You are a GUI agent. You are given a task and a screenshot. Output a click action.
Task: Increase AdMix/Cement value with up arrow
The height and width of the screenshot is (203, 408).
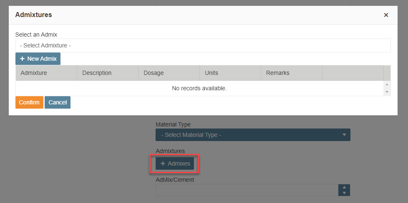coord(344,187)
